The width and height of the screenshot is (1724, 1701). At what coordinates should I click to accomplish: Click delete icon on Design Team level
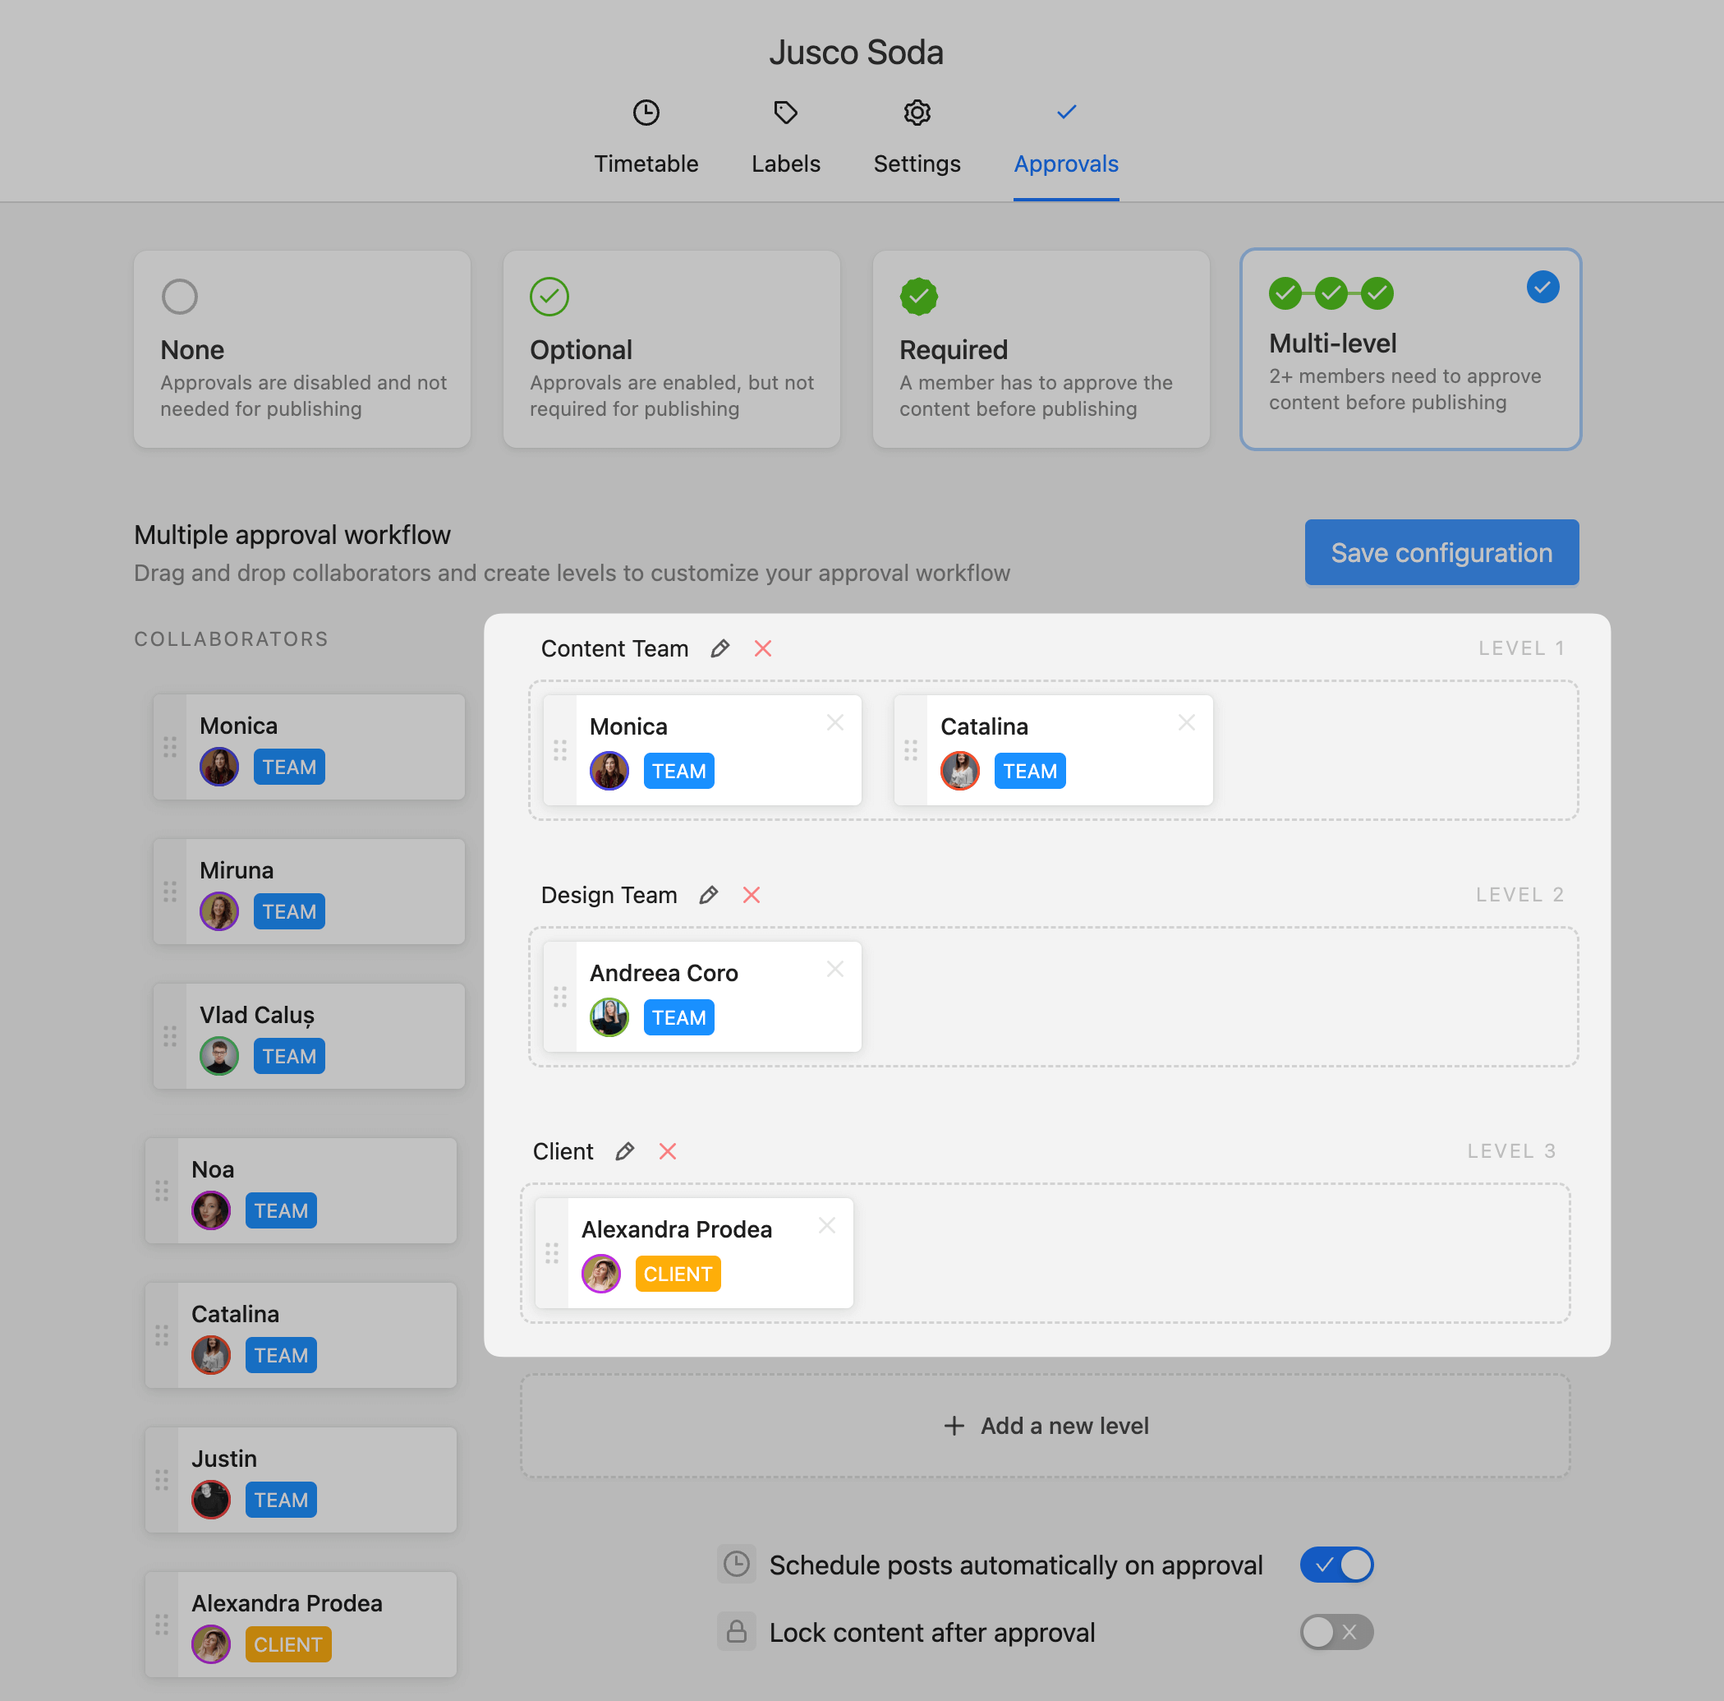(x=752, y=894)
